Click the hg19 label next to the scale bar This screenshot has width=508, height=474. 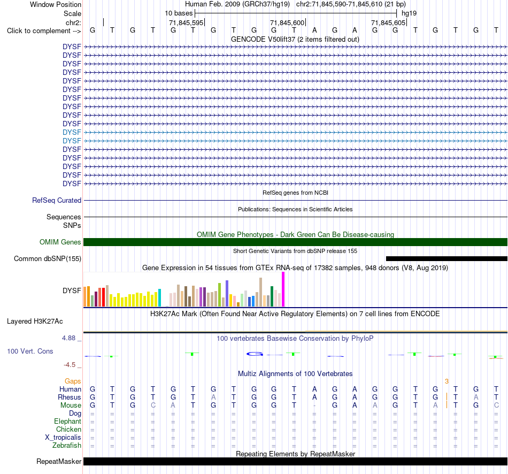tap(409, 13)
